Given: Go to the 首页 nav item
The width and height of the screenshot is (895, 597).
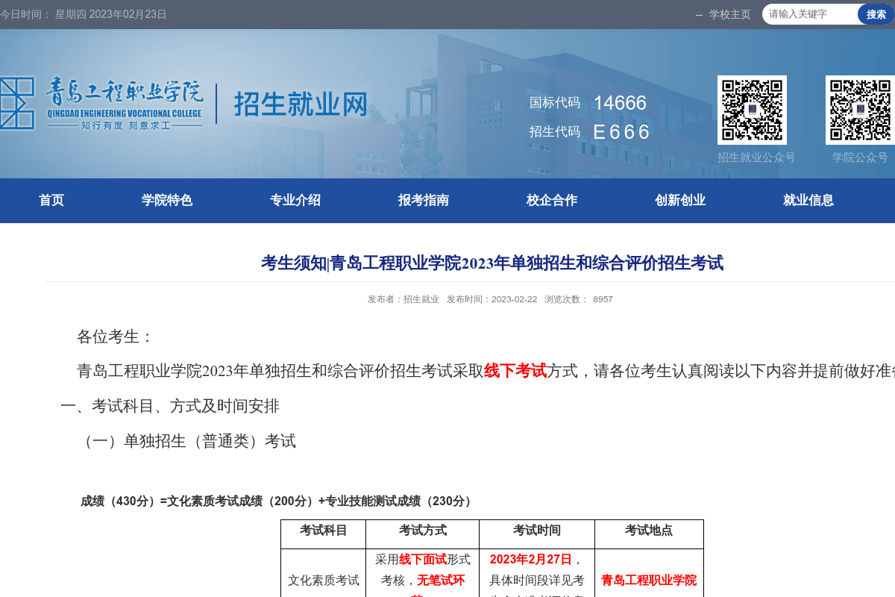Looking at the screenshot, I should click(x=51, y=200).
